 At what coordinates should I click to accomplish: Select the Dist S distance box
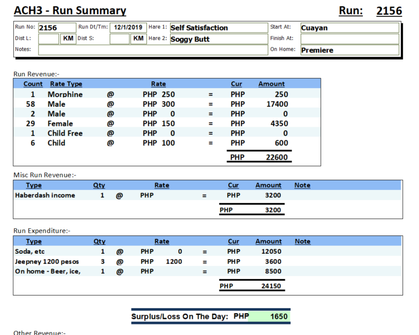119,39
